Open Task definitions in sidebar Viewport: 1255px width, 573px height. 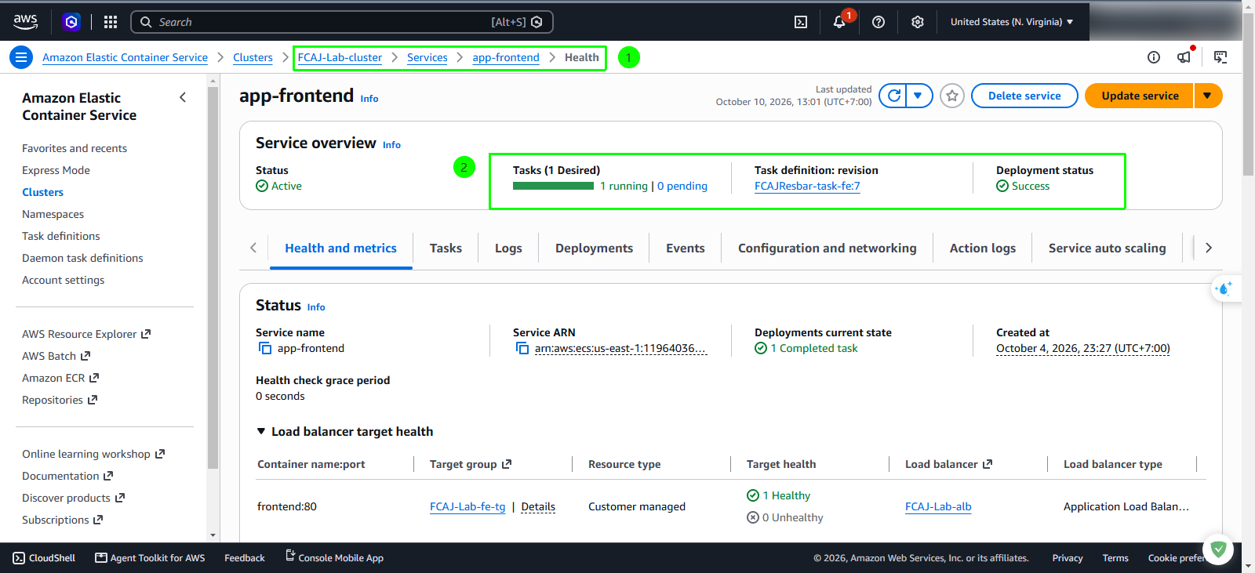coord(61,236)
